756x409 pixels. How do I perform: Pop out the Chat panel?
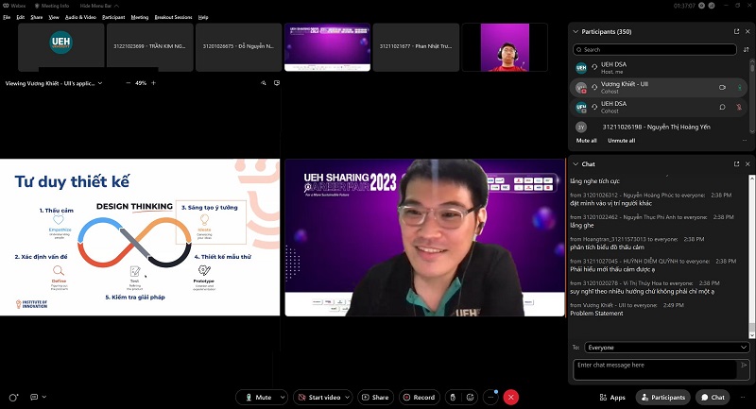[x=736, y=164]
